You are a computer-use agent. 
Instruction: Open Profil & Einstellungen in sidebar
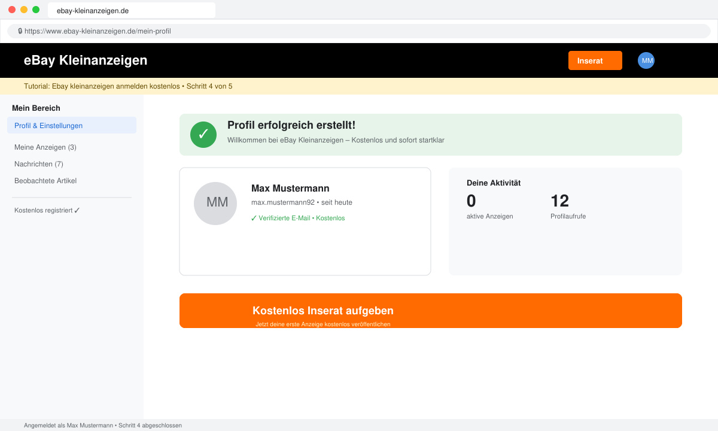coord(72,125)
